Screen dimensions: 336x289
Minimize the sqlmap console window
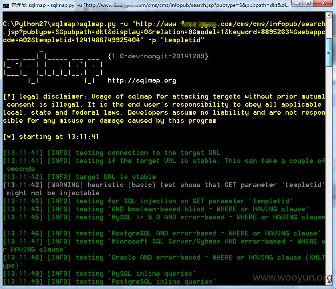[x=297, y=3]
